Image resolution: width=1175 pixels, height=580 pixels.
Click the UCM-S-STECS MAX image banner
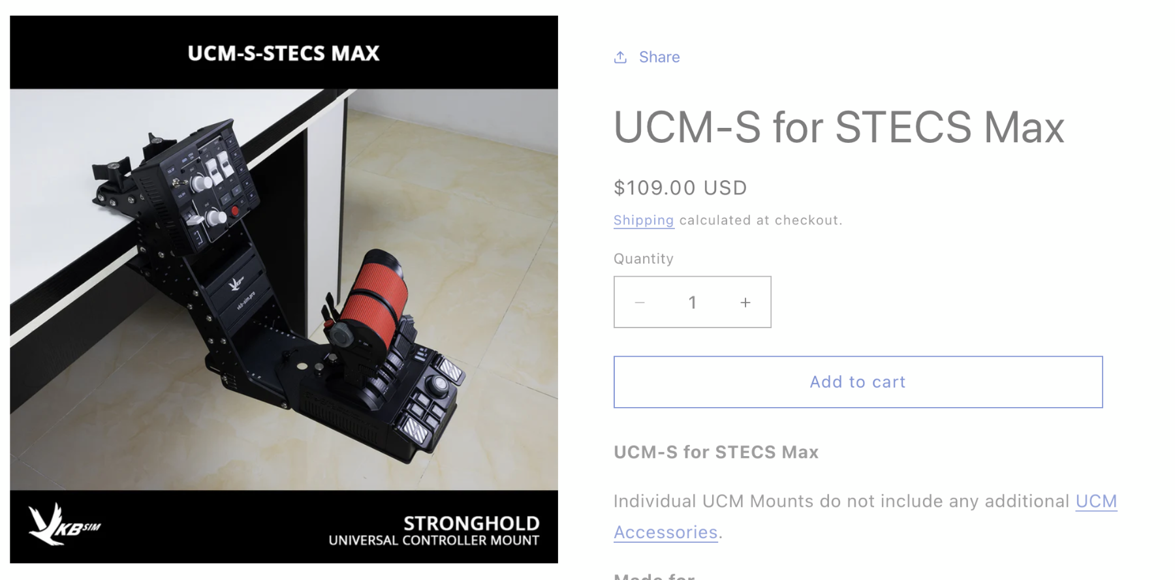pyautogui.click(x=283, y=53)
